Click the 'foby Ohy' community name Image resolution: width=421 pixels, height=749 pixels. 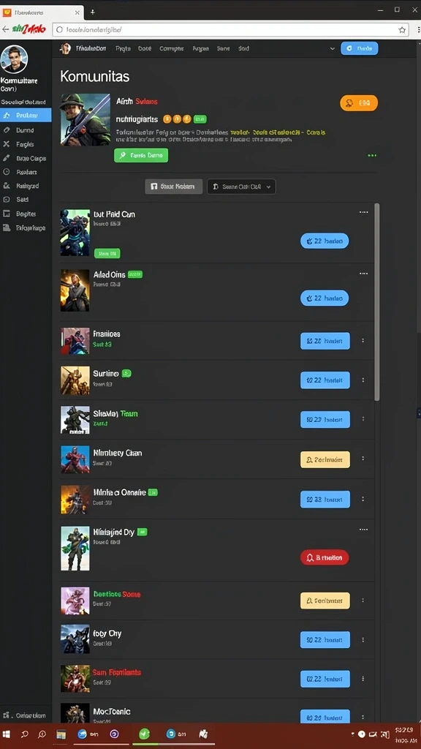pyautogui.click(x=107, y=633)
